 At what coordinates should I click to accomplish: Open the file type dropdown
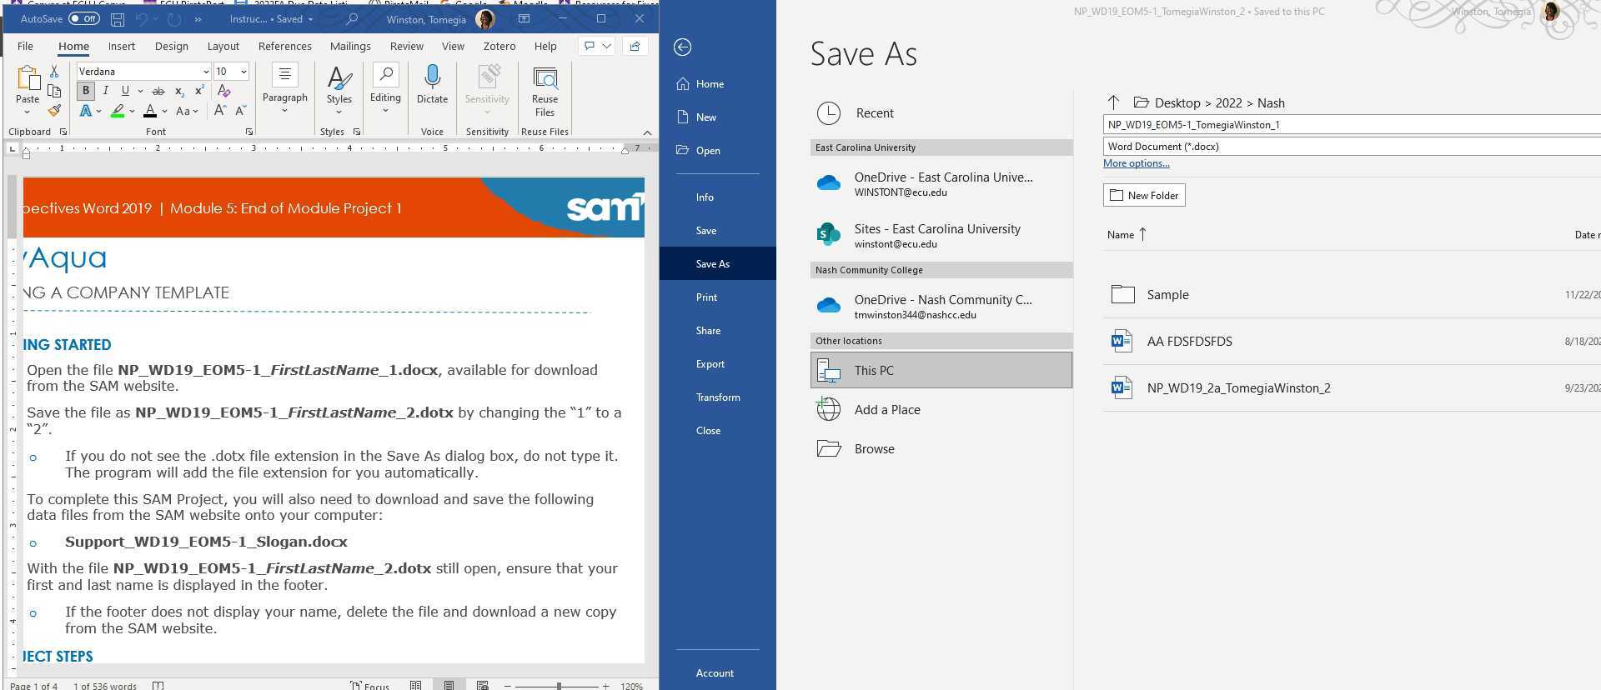click(1351, 147)
